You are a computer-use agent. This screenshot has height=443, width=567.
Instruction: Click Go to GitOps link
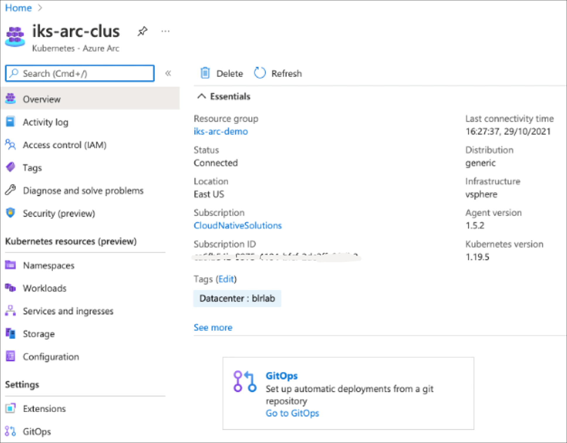coord(292,413)
